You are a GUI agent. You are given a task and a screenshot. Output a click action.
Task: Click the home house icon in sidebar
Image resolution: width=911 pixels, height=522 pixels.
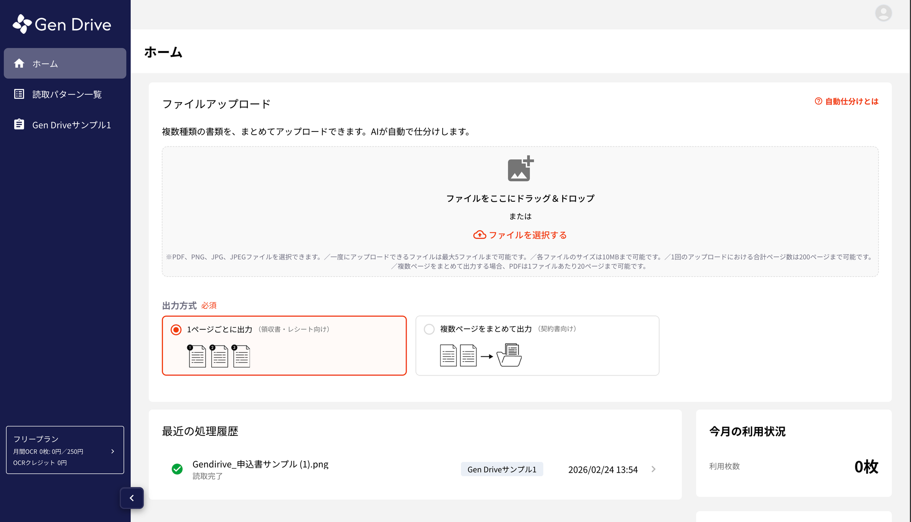coord(19,64)
